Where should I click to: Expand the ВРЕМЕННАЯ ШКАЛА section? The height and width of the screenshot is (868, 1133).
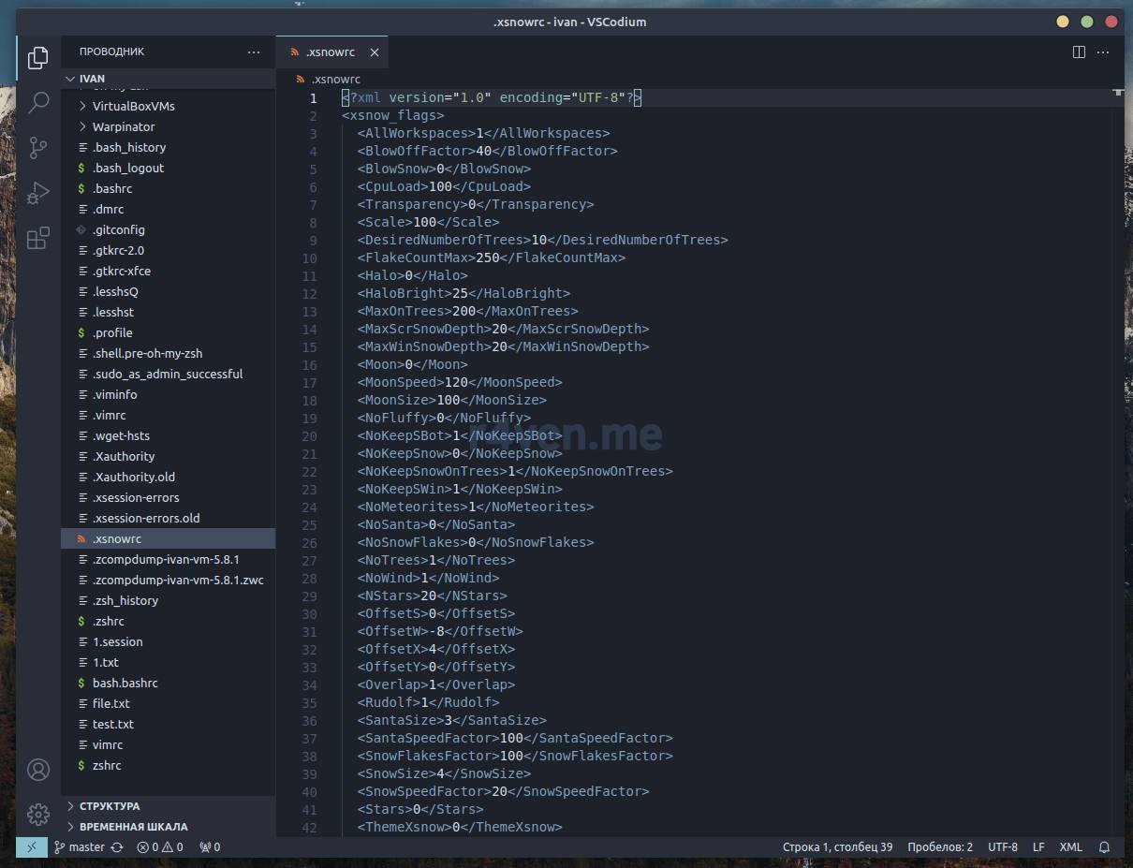pos(133,827)
